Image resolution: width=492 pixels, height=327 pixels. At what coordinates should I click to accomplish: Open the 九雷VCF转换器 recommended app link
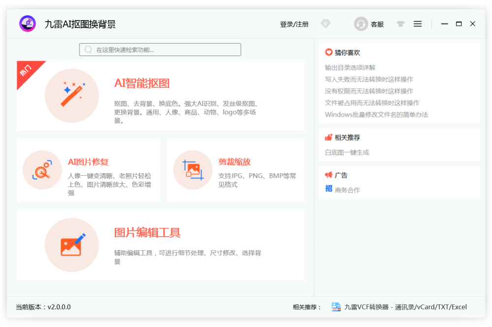coord(405,307)
